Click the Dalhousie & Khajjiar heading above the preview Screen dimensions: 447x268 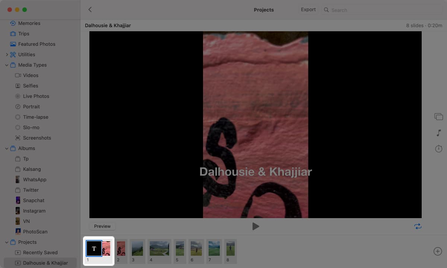[x=108, y=26]
